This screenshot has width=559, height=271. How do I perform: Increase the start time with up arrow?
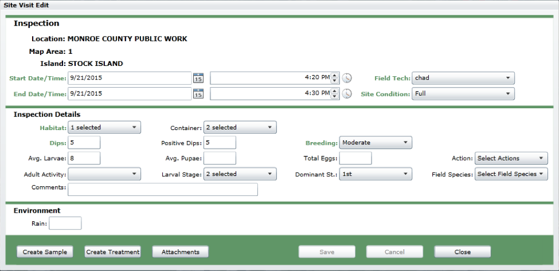coord(334,76)
